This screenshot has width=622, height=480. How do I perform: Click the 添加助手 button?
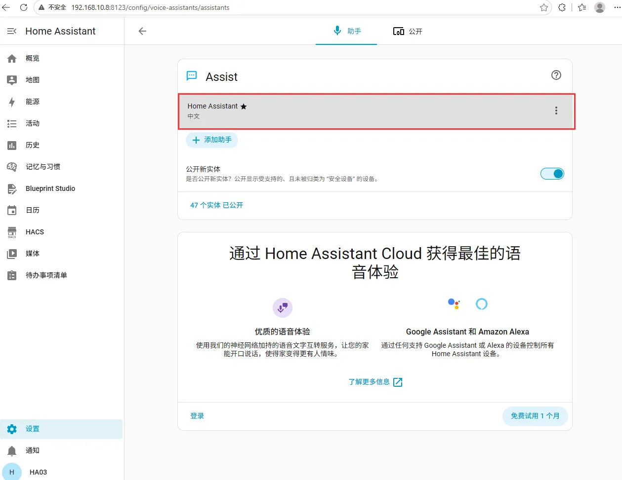[212, 140]
